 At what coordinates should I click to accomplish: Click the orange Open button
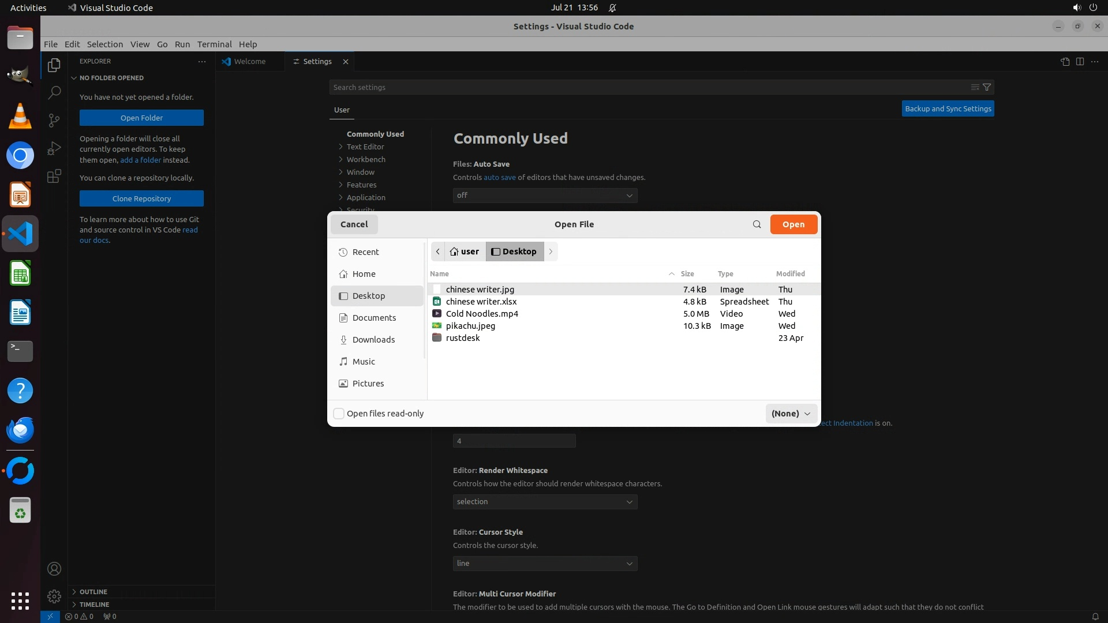click(793, 224)
